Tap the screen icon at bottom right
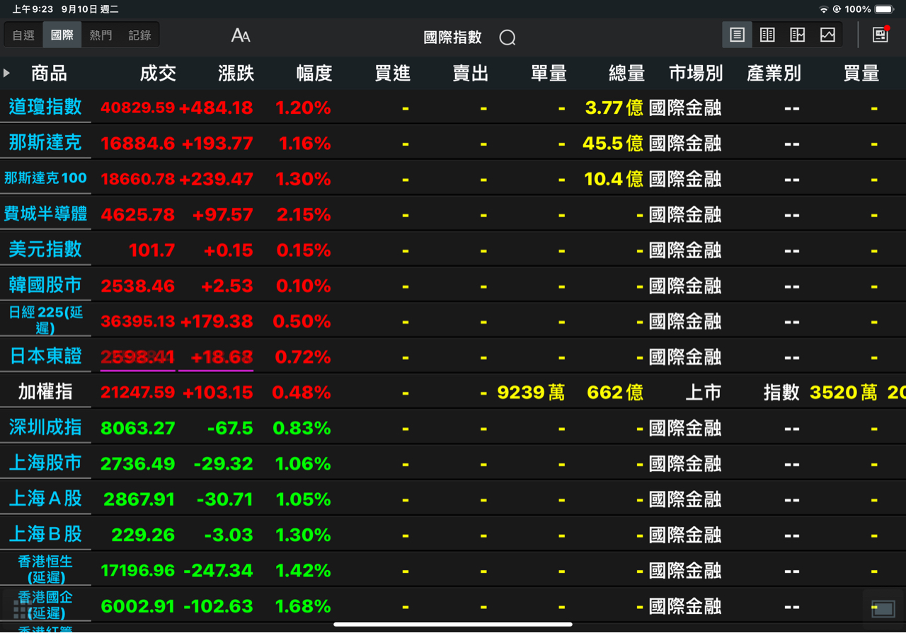The image size is (906, 633). coord(883,608)
